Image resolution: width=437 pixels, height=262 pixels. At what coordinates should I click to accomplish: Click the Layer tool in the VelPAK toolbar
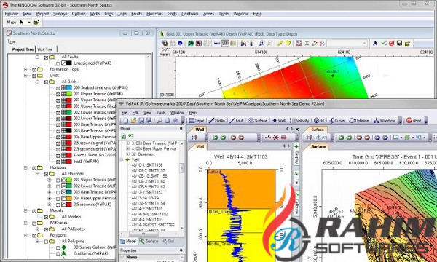pos(197,121)
